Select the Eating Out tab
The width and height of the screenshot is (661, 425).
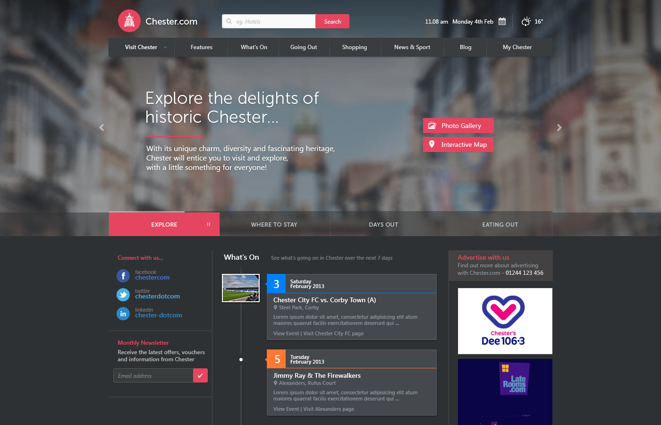click(x=500, y=224)
